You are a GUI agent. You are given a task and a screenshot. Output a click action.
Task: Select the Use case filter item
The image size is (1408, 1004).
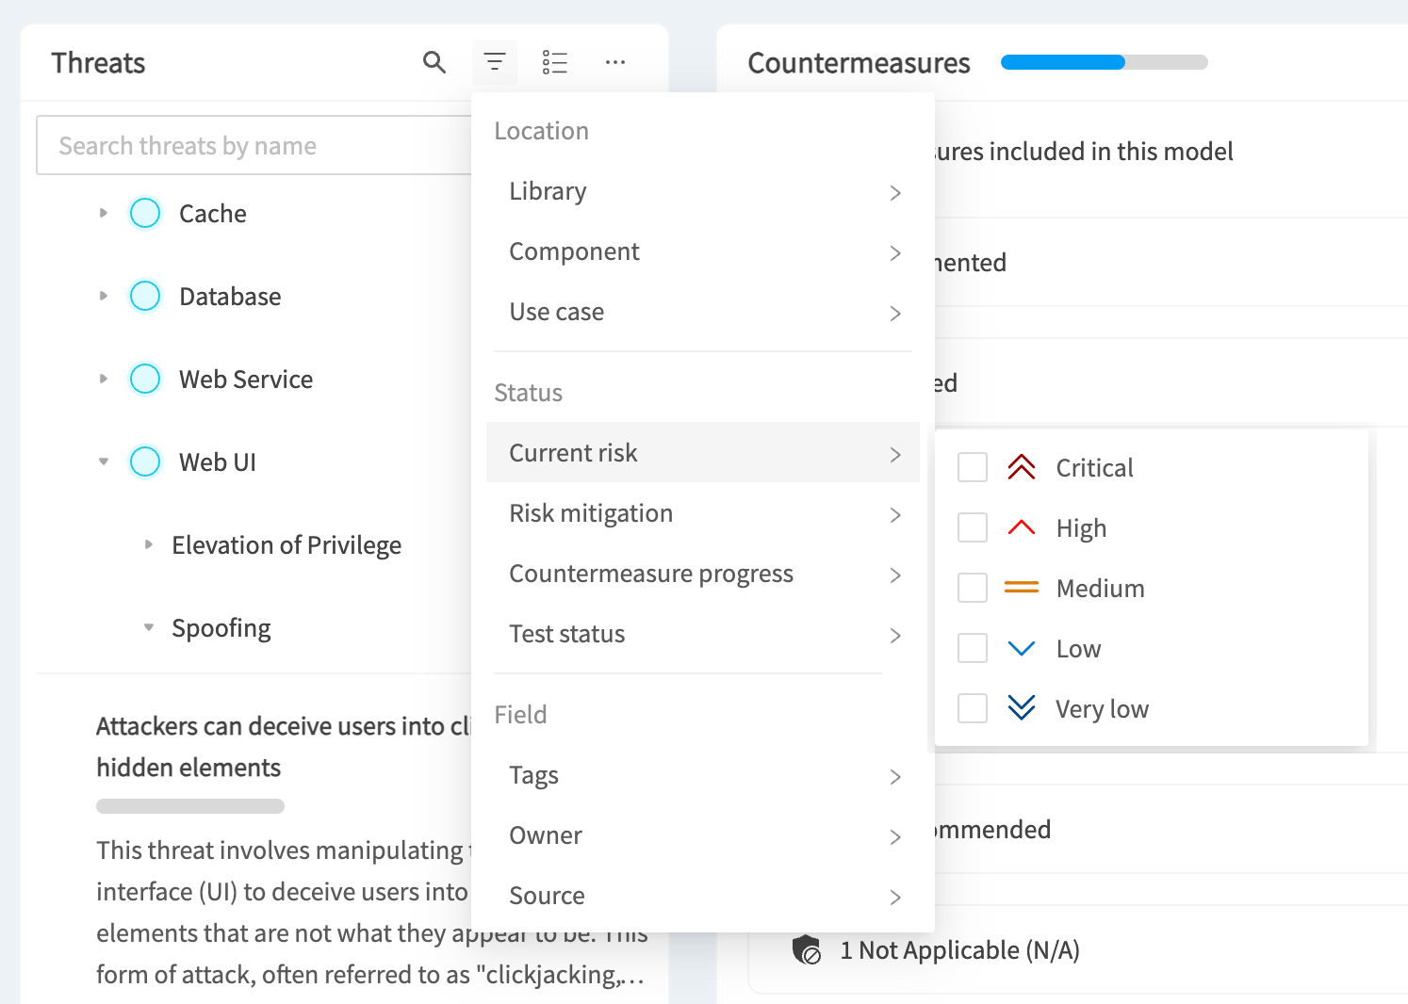[x=703, y=312]
